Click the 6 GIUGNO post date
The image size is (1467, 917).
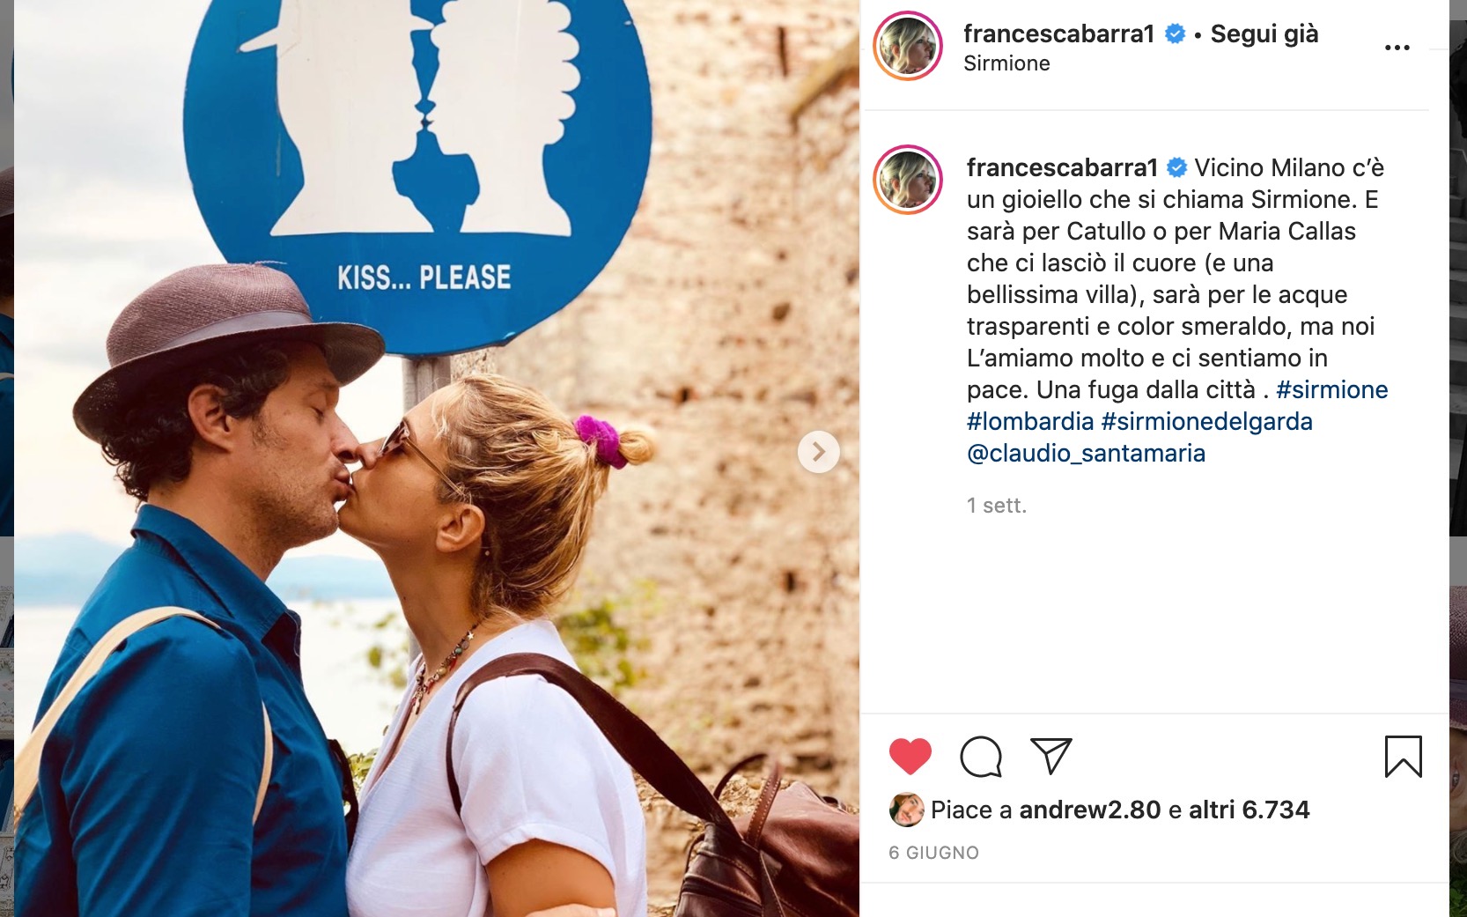933,853
